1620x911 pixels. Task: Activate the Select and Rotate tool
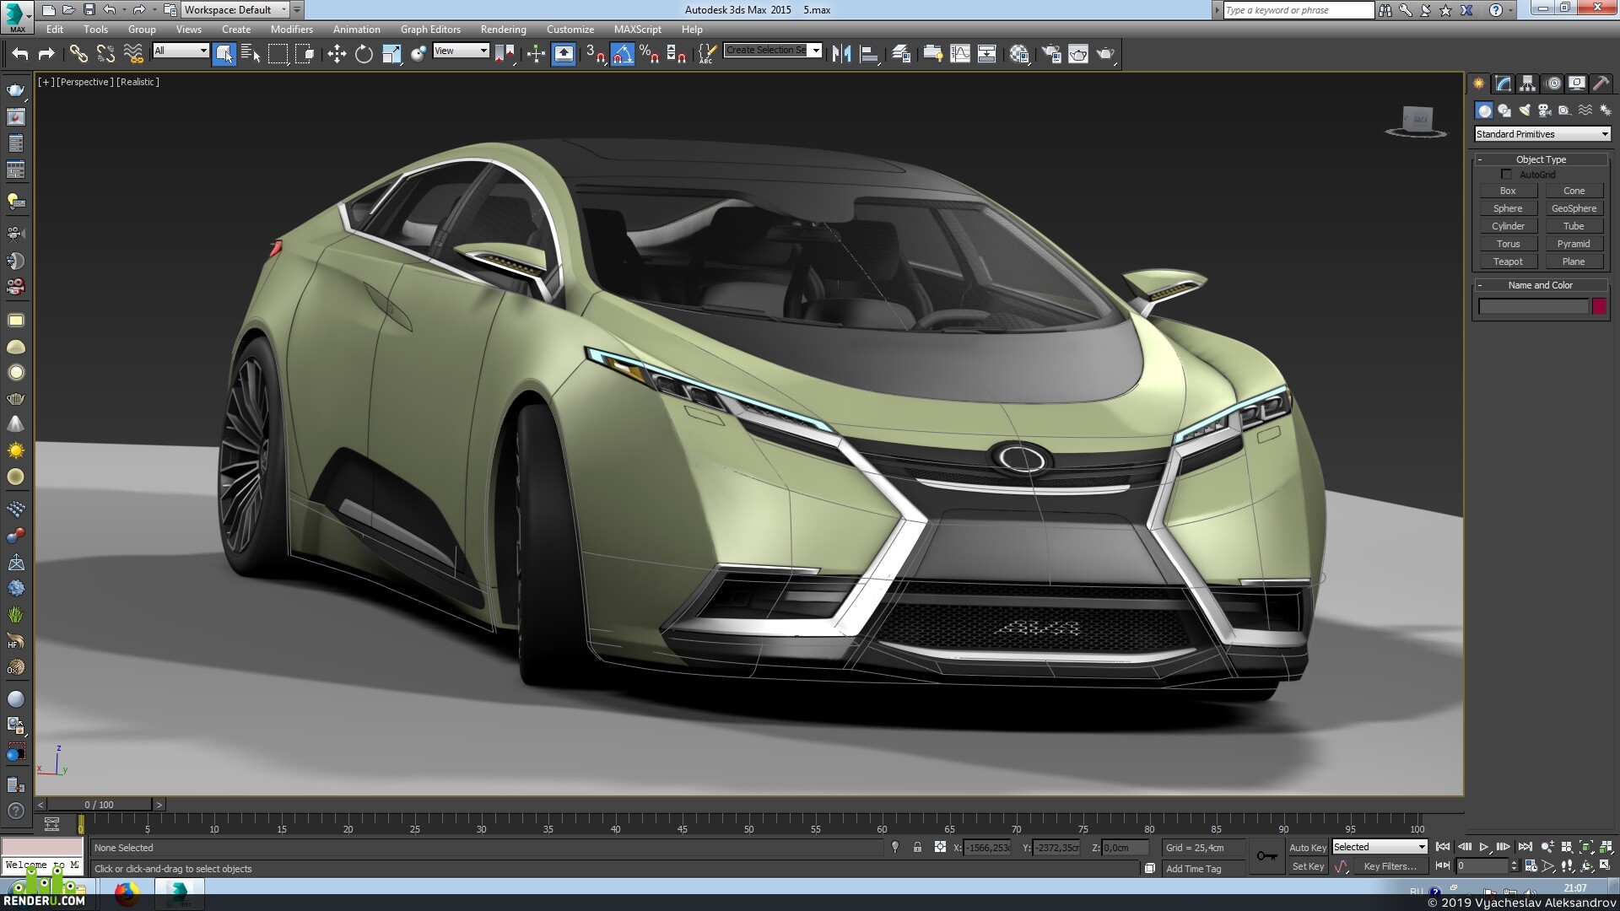364,54
